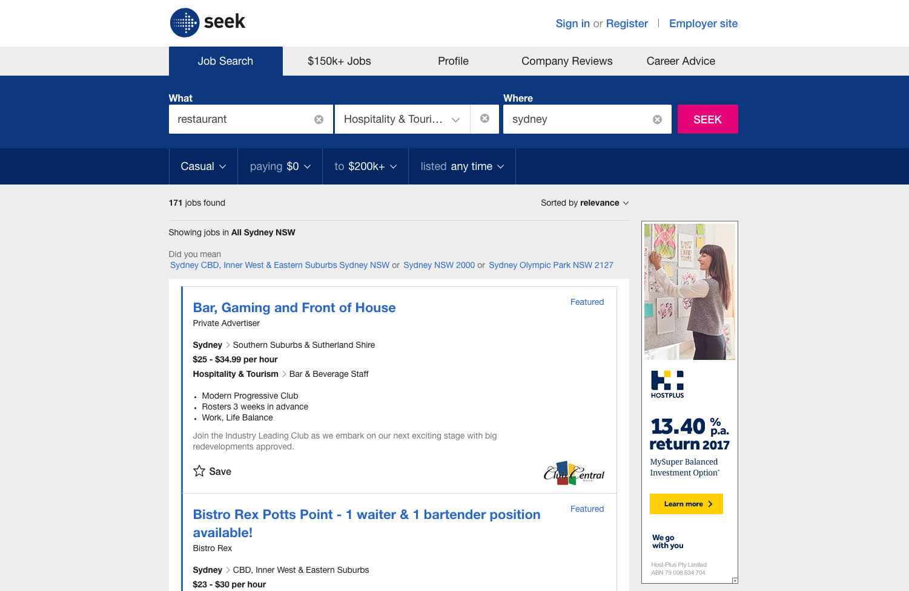Image resolution: width=909 pixels, height=591 pixels.
Task: Click the 'Bistro Rex' advertiser name
Action: 212,548
